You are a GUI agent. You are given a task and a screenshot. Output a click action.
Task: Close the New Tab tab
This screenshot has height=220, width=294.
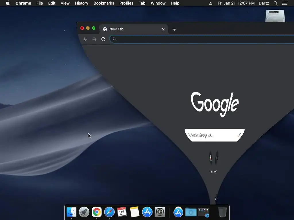pyautogui.click(x=163, y=29)
